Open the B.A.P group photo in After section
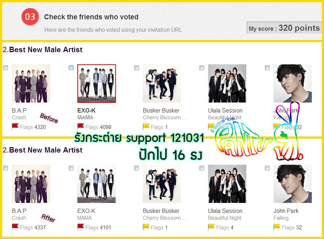Viewport: 324px width, 239px height. tap(31, 184)
